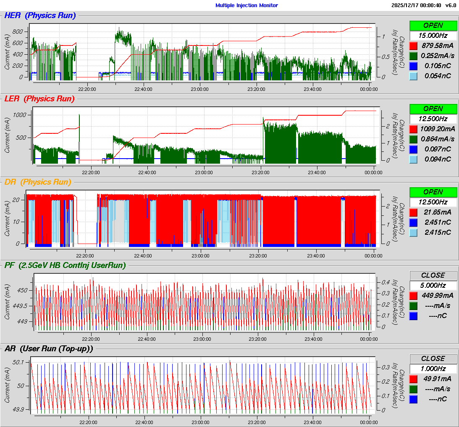459x427 pixels.
Task: Click the DR charge value 2.415nC
Action: tap(438, 233)
